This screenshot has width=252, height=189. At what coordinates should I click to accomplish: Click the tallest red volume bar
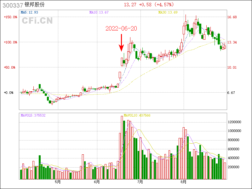pyautogui.click(x=122, y=147)
